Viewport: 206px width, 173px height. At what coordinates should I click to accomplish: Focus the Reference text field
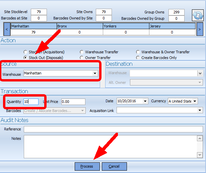coord(113,129)
